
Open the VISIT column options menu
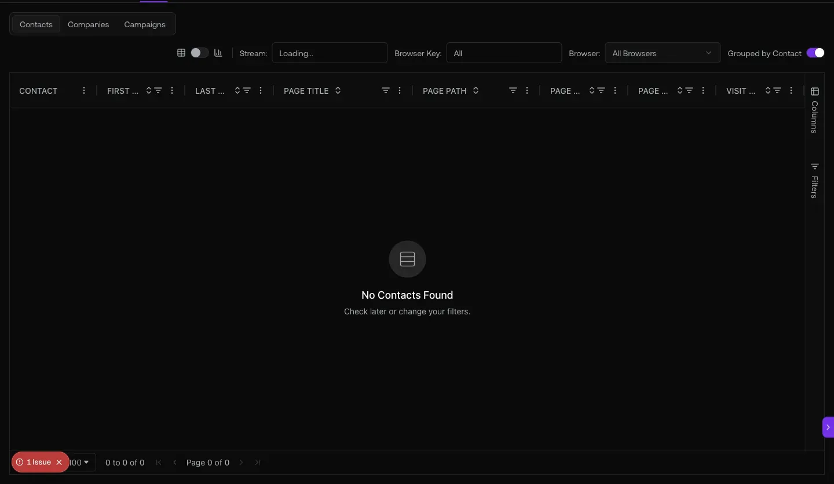791,90
